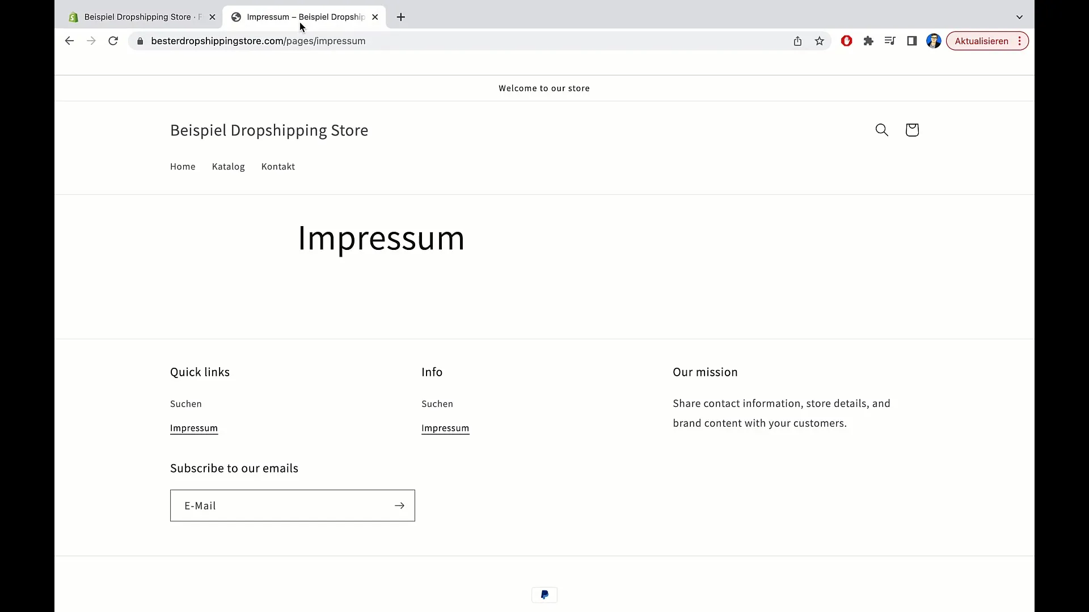This screenshot has height=612, width=1089.
Task: Click the PayPal payment icon
Action: 544,594
